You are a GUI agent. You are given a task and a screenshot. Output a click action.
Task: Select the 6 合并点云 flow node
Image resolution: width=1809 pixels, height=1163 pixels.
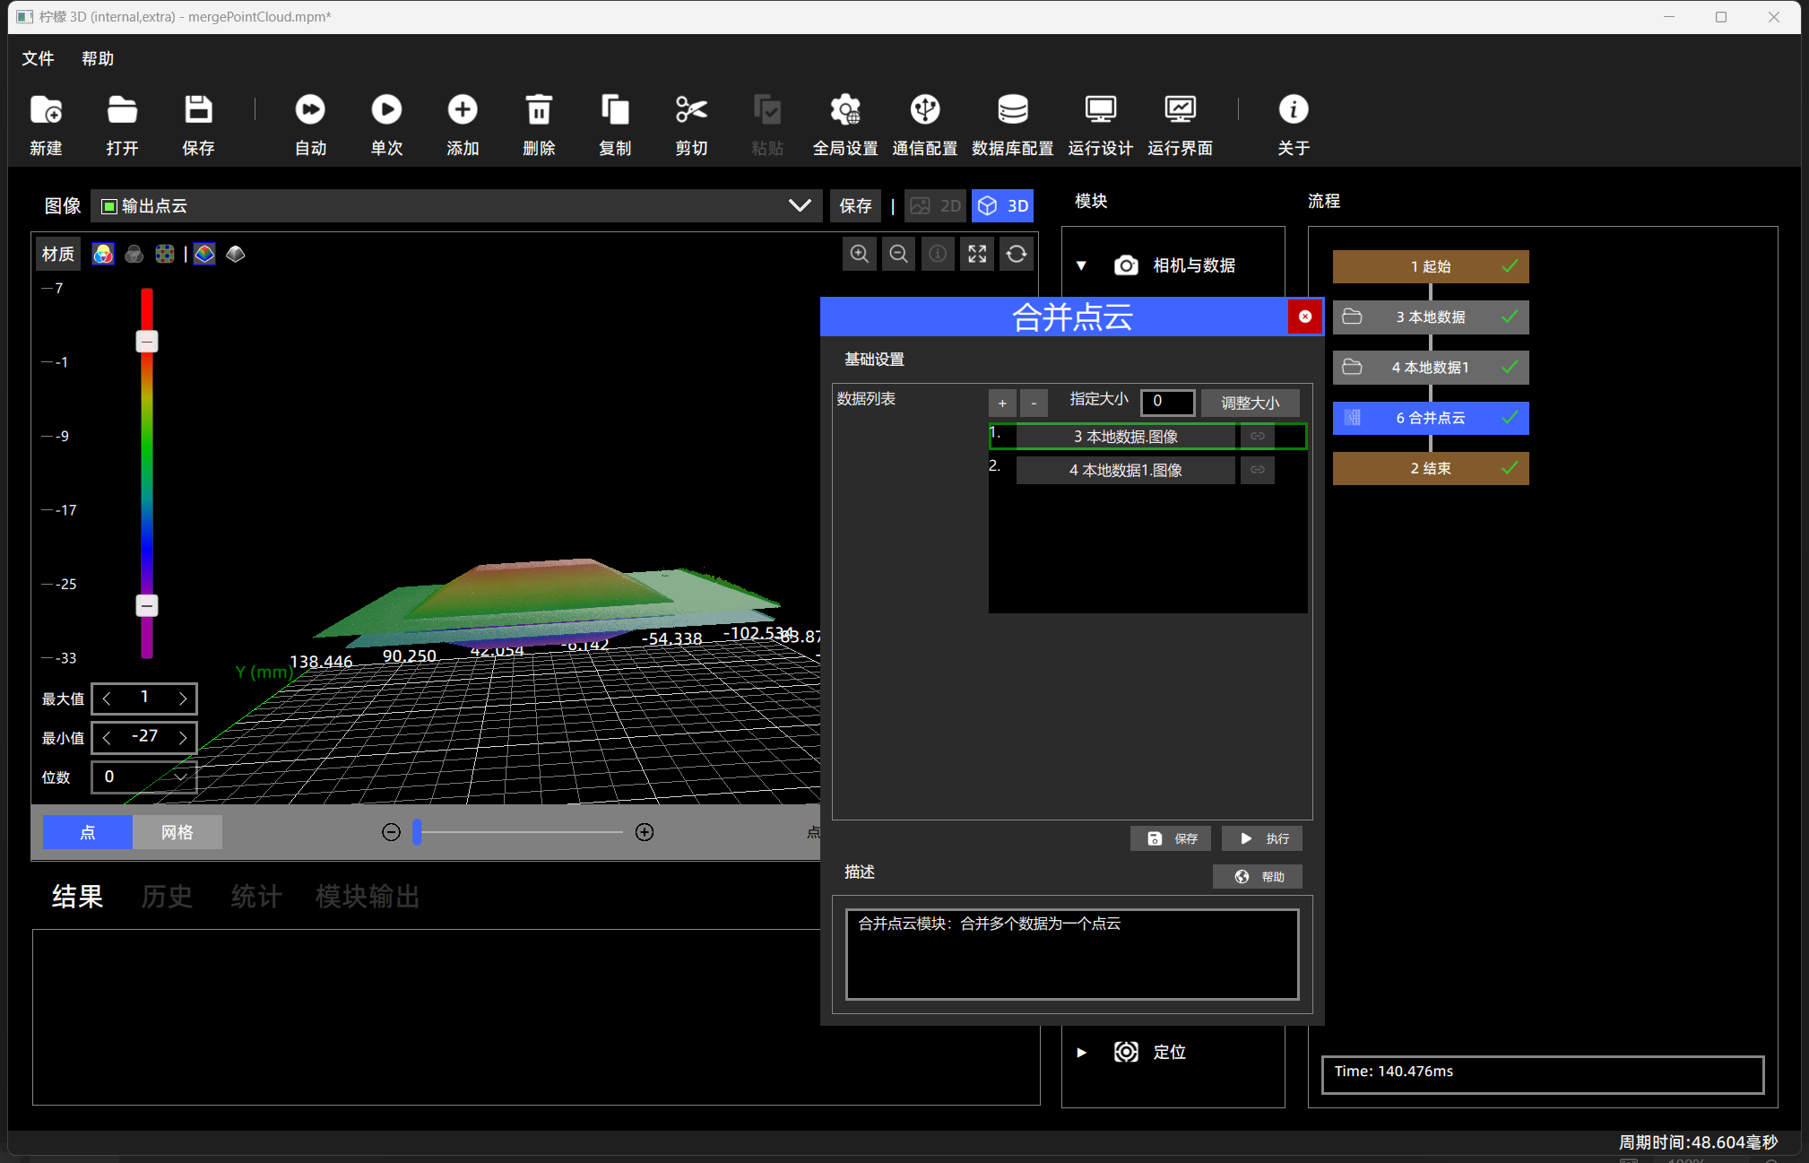[1431, 418]
